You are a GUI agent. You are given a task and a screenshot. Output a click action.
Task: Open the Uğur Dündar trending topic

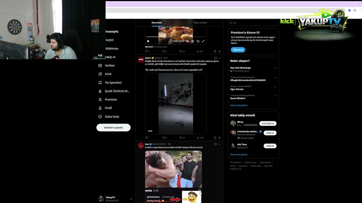[x=237, y=89]
